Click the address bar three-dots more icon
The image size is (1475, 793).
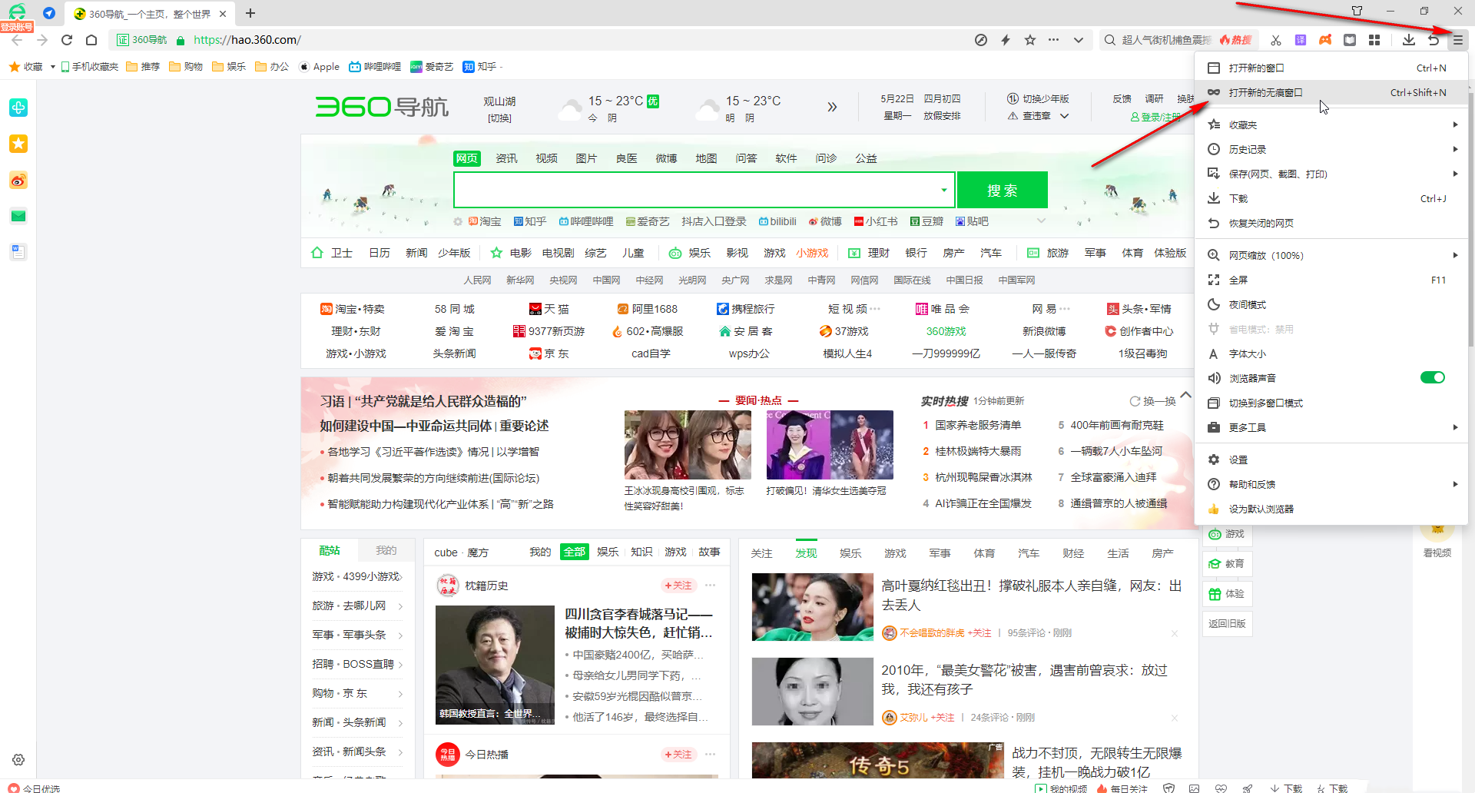1053,40
